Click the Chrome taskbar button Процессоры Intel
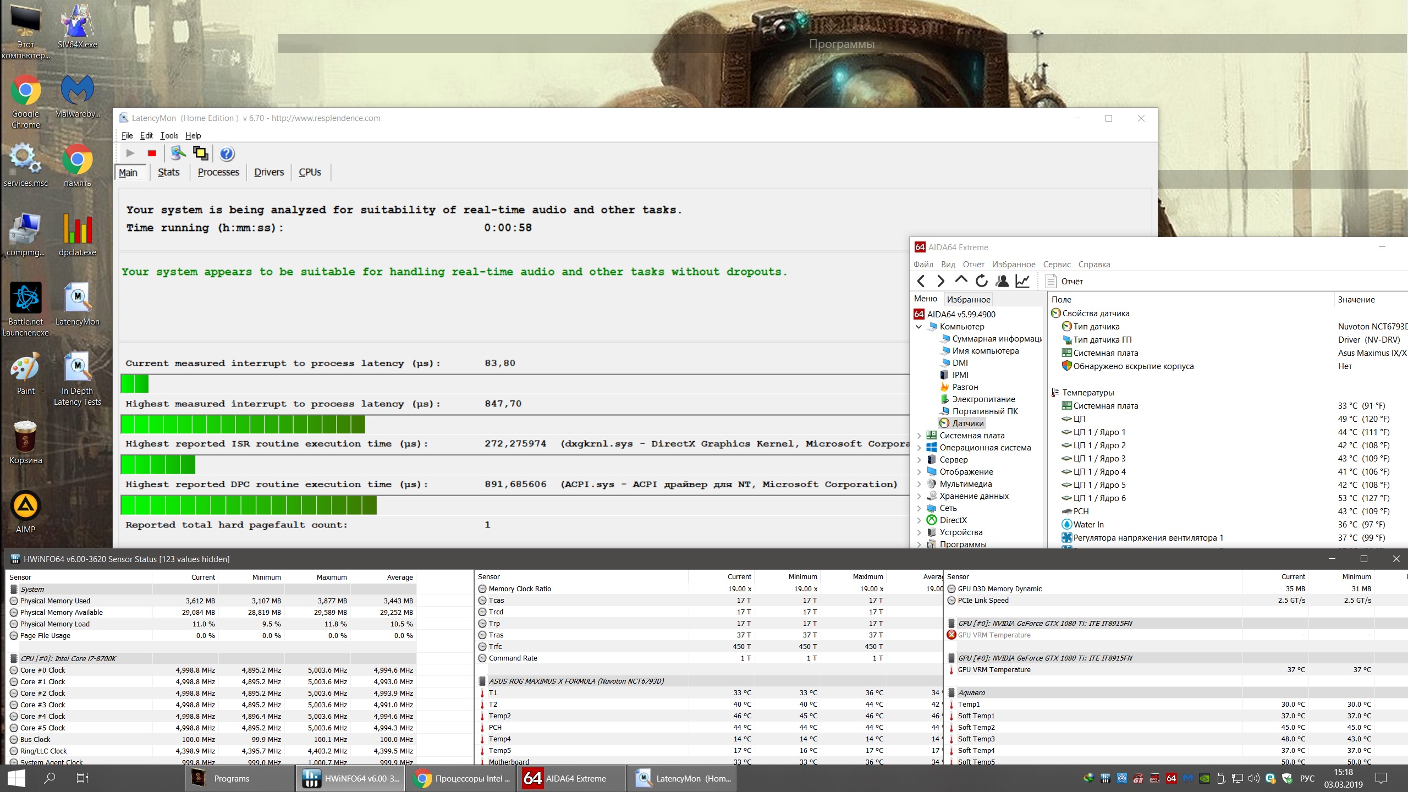1408x792 pixels. click(x=461, y=778)
